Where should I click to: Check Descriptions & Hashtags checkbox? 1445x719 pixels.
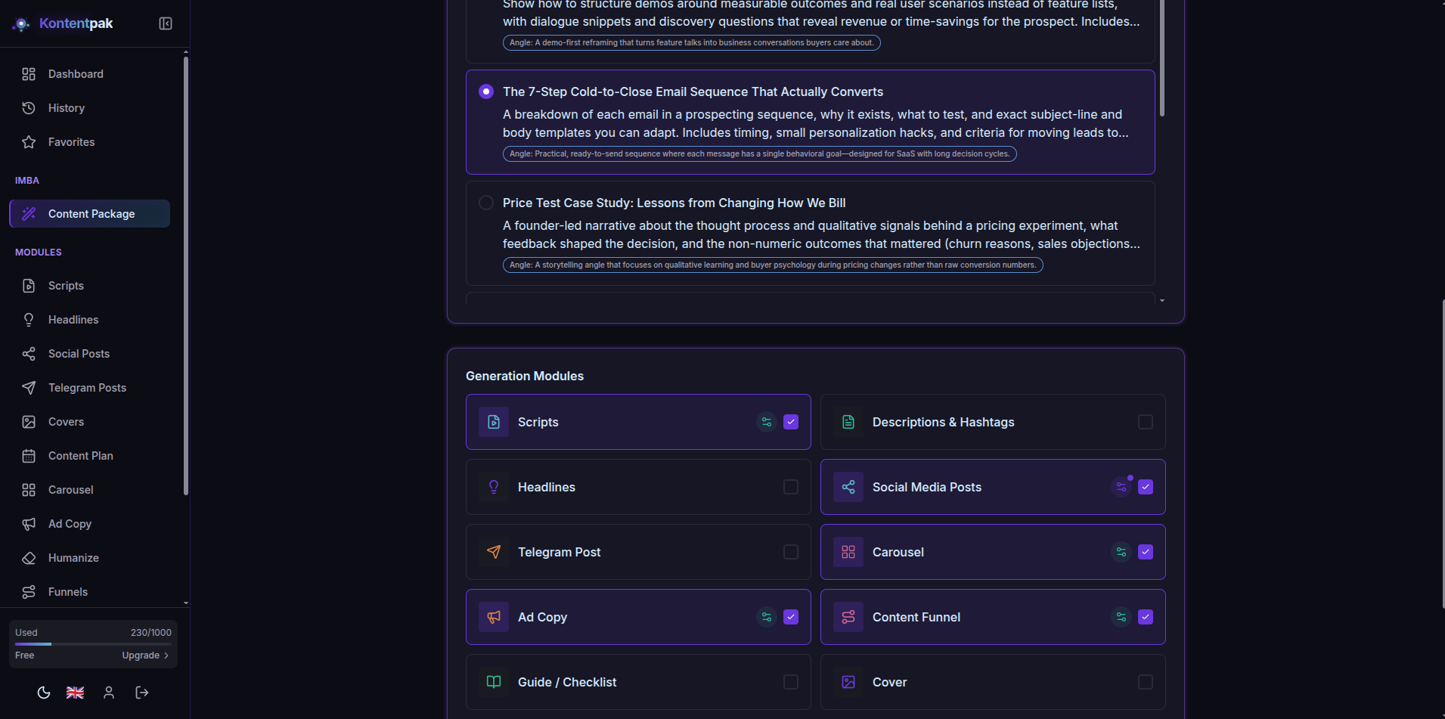pyautogui.click(x=1146, y=422)
